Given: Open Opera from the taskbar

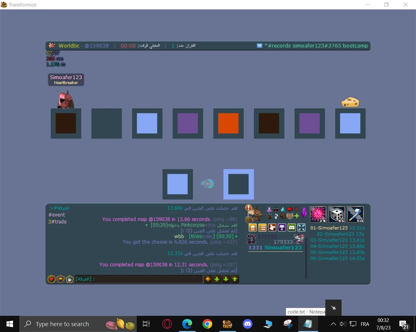Looking at the screenshot, I should point(167,324).
